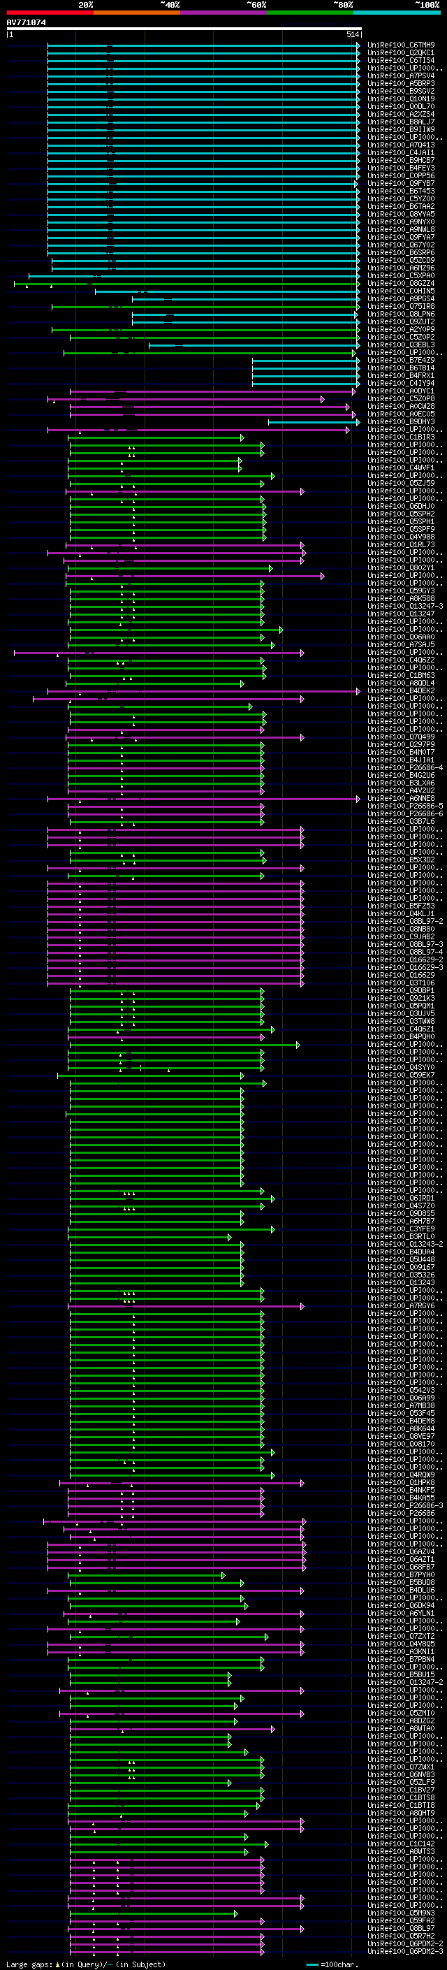Select hit label UniRef100_Q6DHJ0
The image size is (447, 1970).
coord(401,506)
